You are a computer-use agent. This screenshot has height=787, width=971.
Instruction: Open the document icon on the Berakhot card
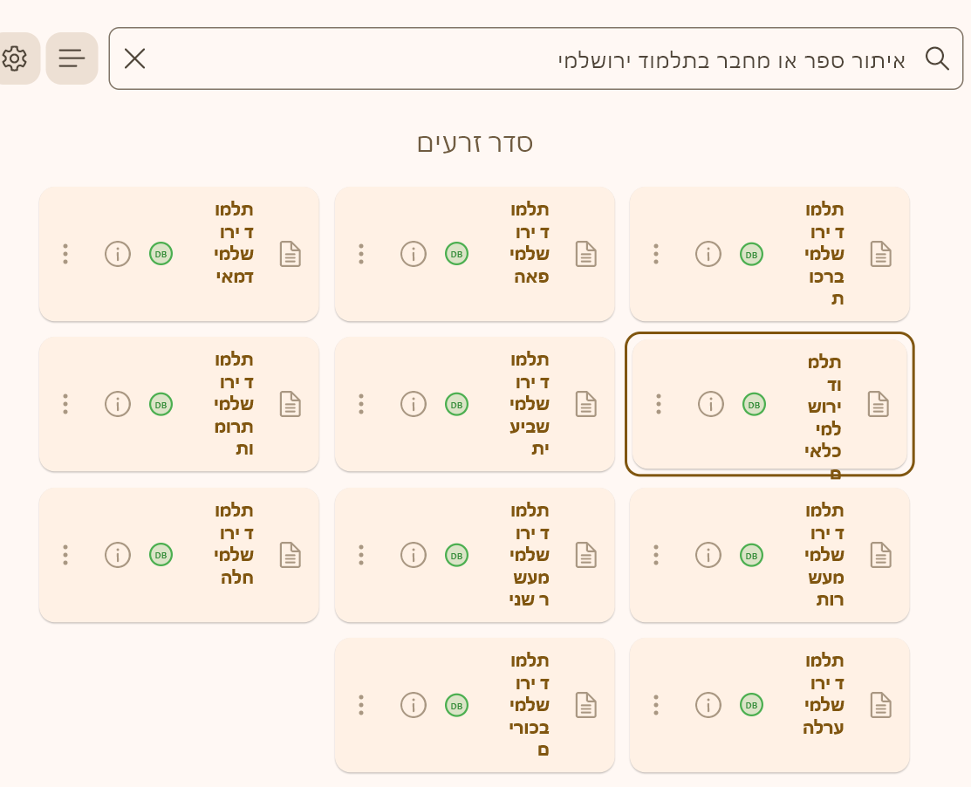coord(880,254)
